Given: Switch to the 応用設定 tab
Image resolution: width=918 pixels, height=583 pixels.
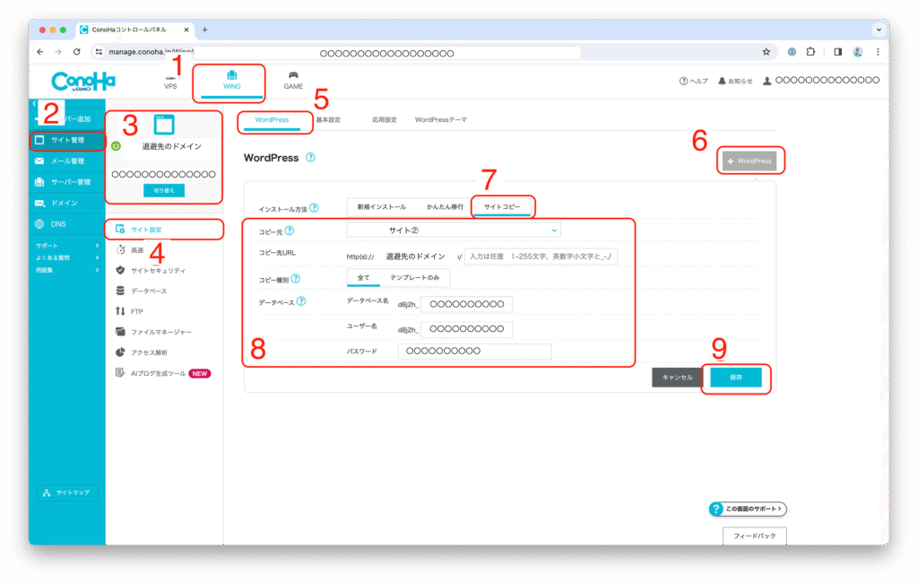Looking at the screenshot, I should click(x=385, y=119).
